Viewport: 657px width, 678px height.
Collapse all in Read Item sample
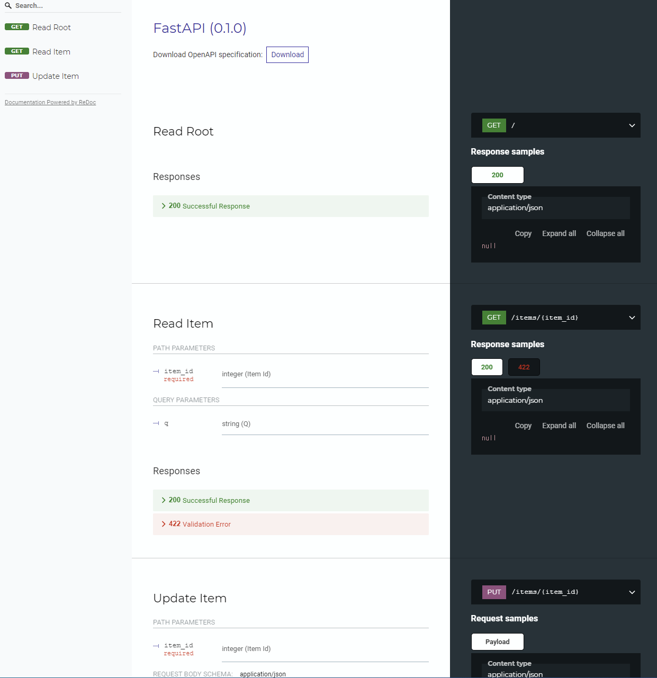pyautogui.click(x=606, y=426)
